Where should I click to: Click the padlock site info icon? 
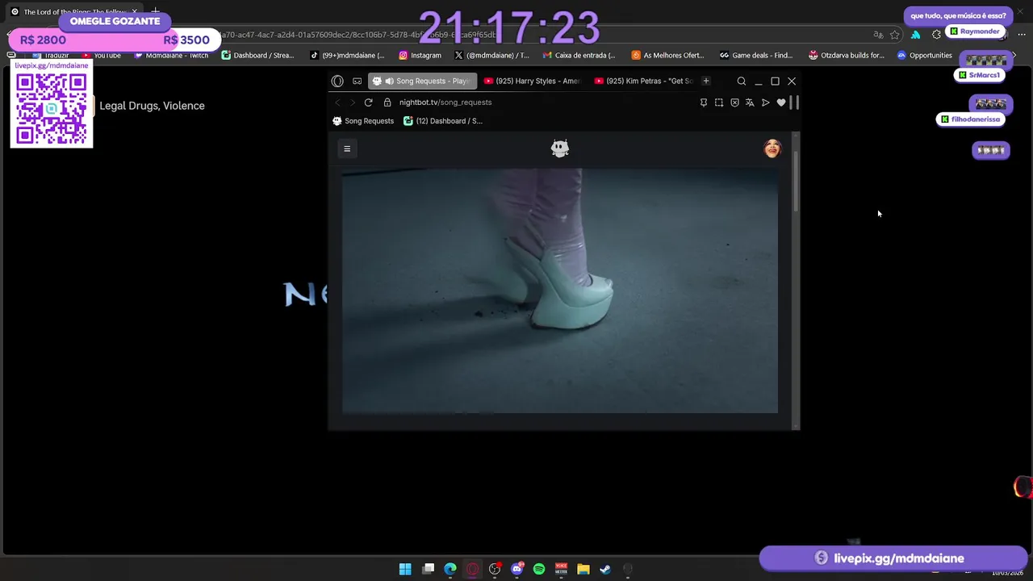[387, 102]
